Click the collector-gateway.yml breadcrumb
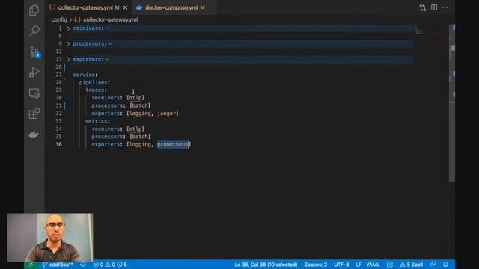The width and height of the screenshot is (479, 269). coord(110,19)
